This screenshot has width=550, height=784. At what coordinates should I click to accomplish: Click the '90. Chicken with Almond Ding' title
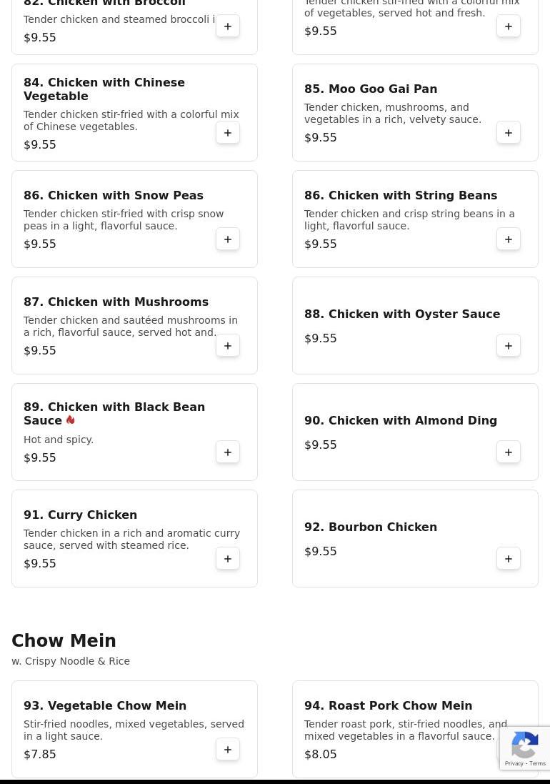[x=400, y=420]
